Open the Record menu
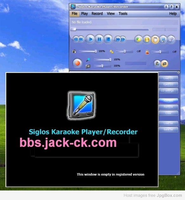The height and width of the screenshot is (200, 185). [x=97, y=14]
